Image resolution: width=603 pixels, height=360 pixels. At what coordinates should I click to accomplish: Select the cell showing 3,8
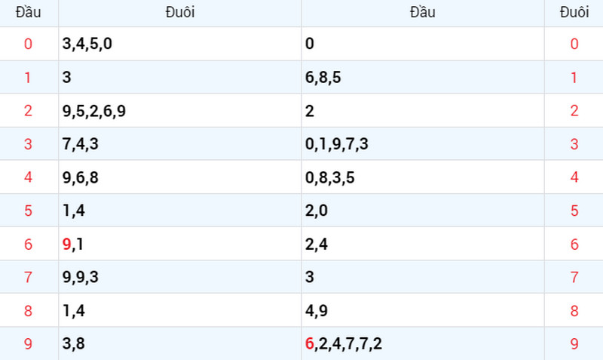click(x=180, y=343)
